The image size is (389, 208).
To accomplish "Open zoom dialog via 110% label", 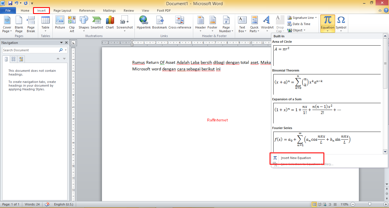I will 345,204.
